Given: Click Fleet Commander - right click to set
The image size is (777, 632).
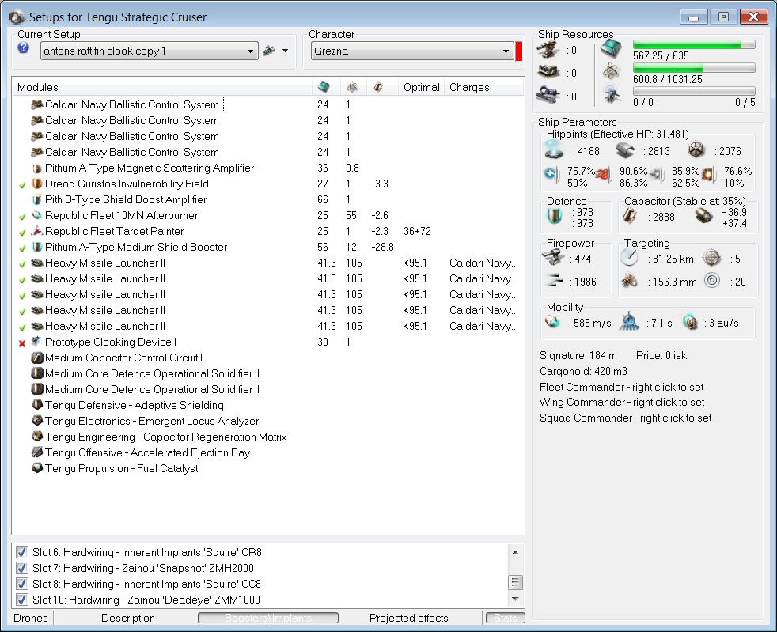Looking at the screenshot, I should pos(621,387).
